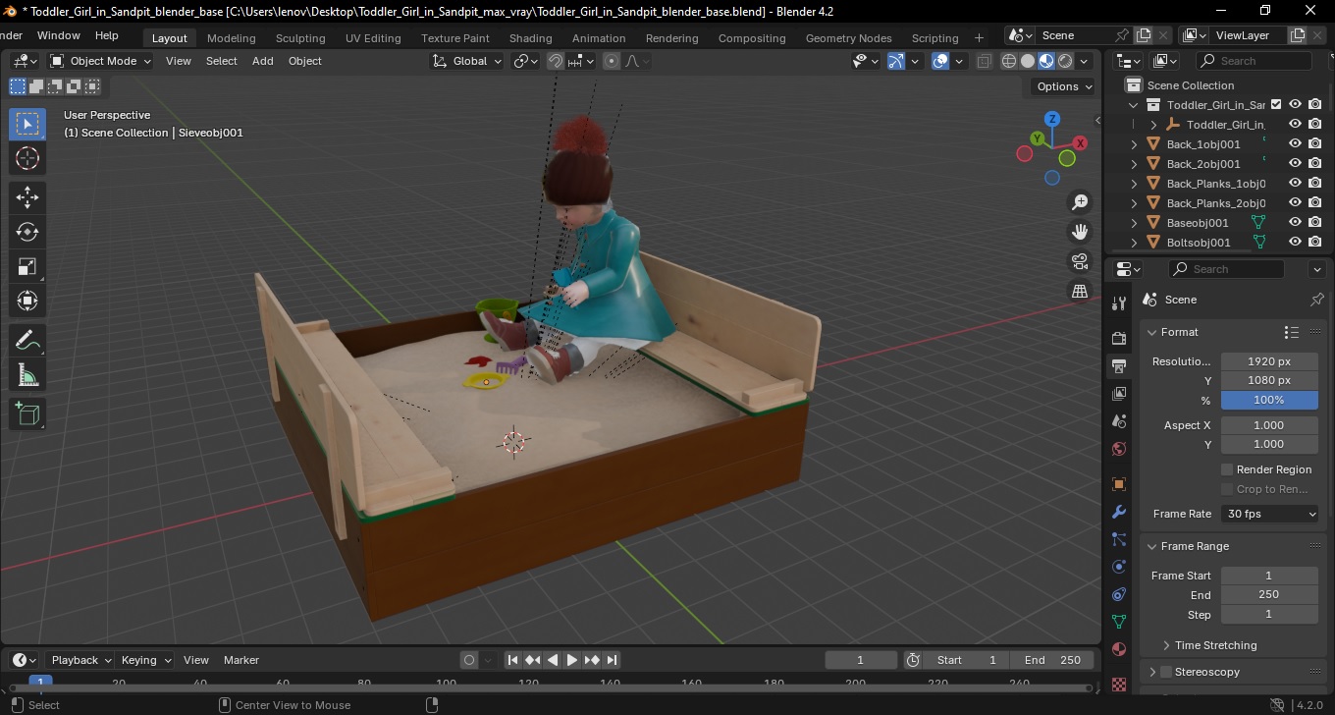Select the Move tool
The image size is (1335, 715).
[27, 197]
